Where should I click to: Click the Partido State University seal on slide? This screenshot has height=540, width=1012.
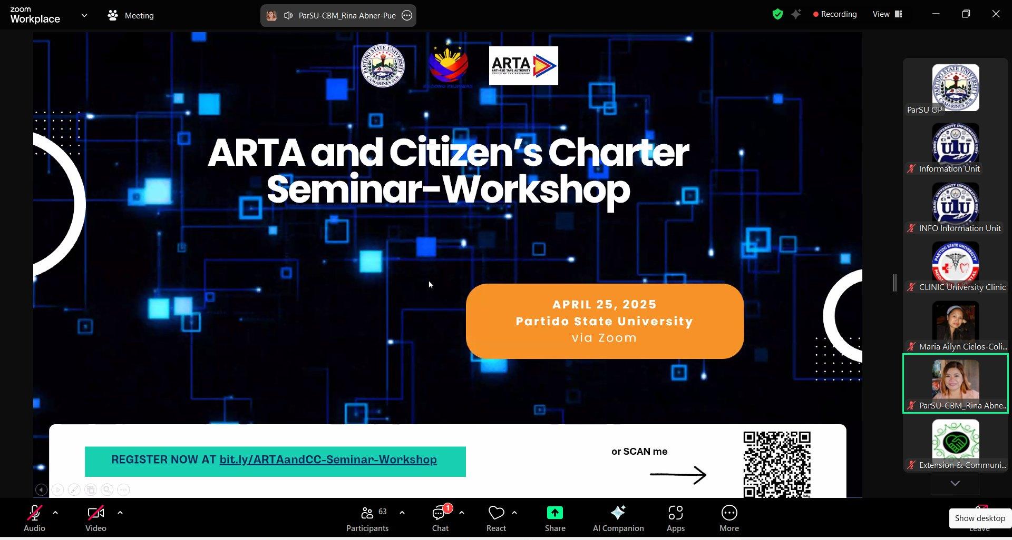pyautogui.click(x=383, y=66)
